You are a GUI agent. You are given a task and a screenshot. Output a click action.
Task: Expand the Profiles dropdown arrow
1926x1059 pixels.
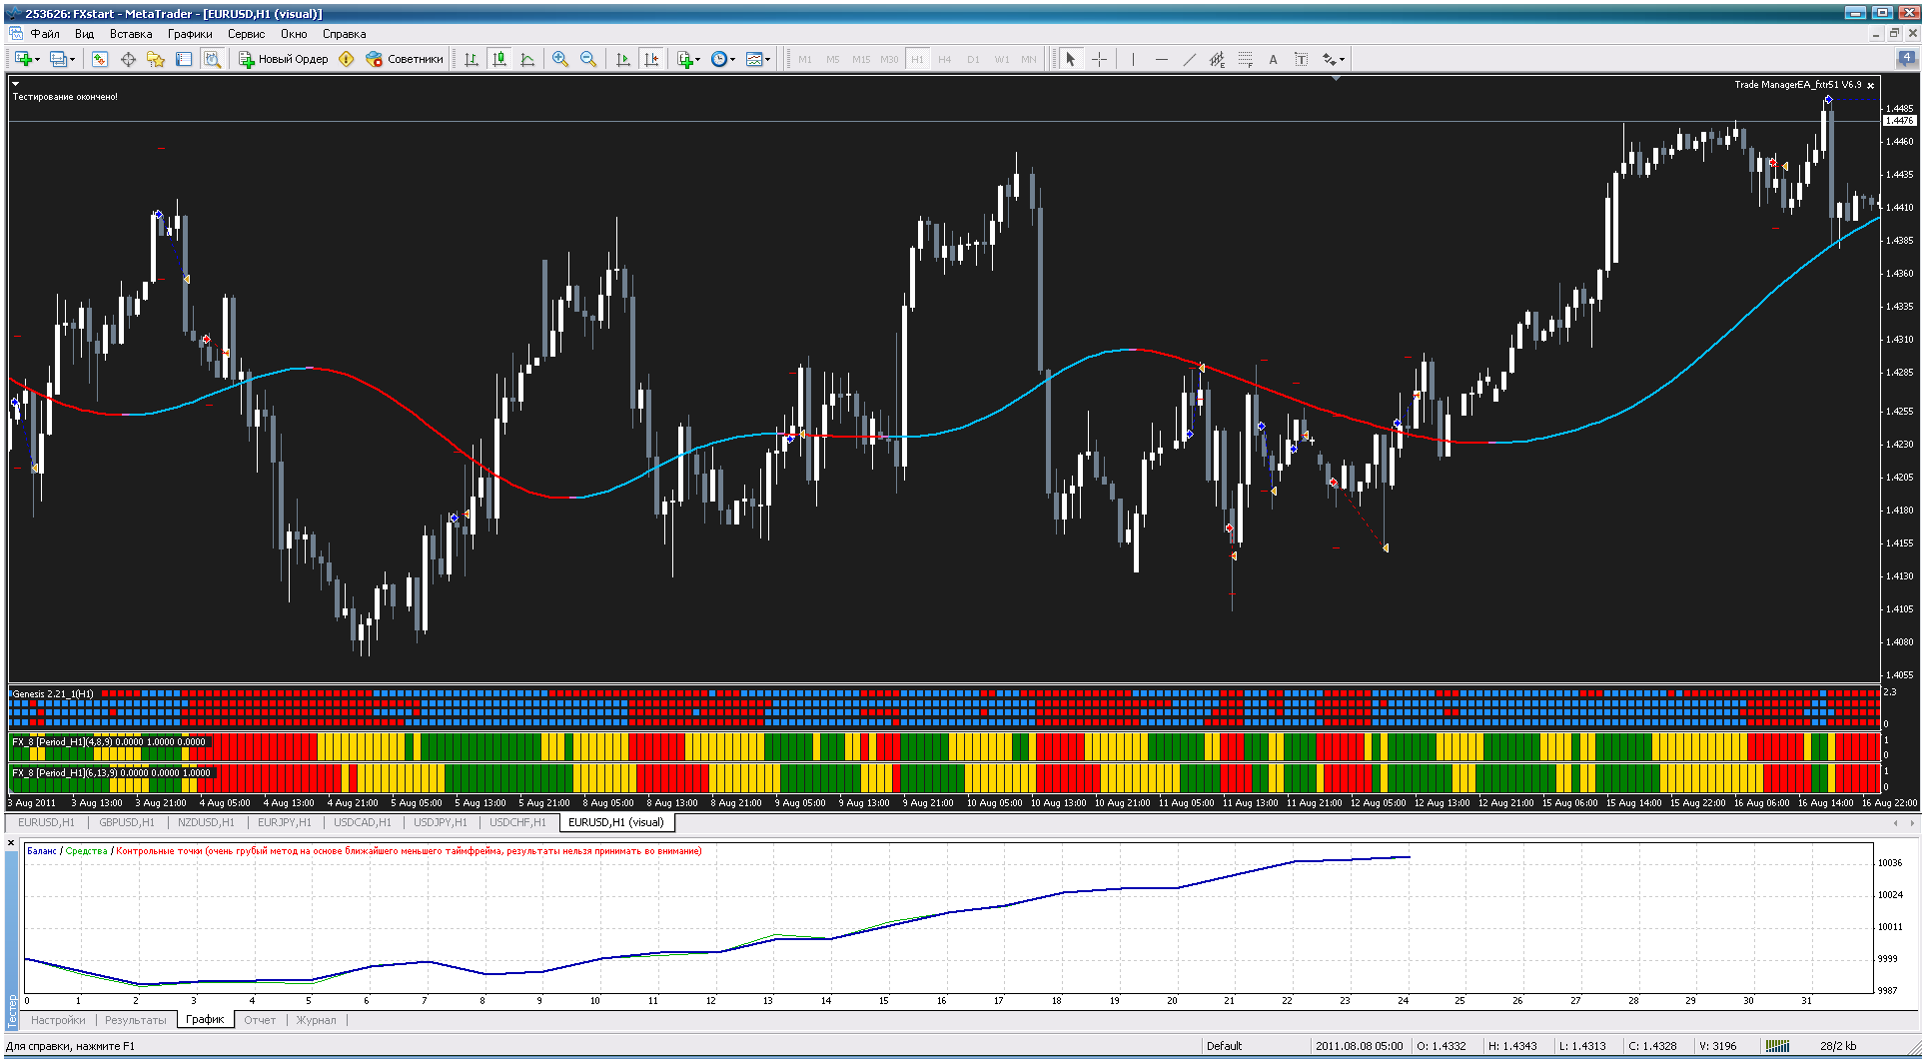click(72, 60)
